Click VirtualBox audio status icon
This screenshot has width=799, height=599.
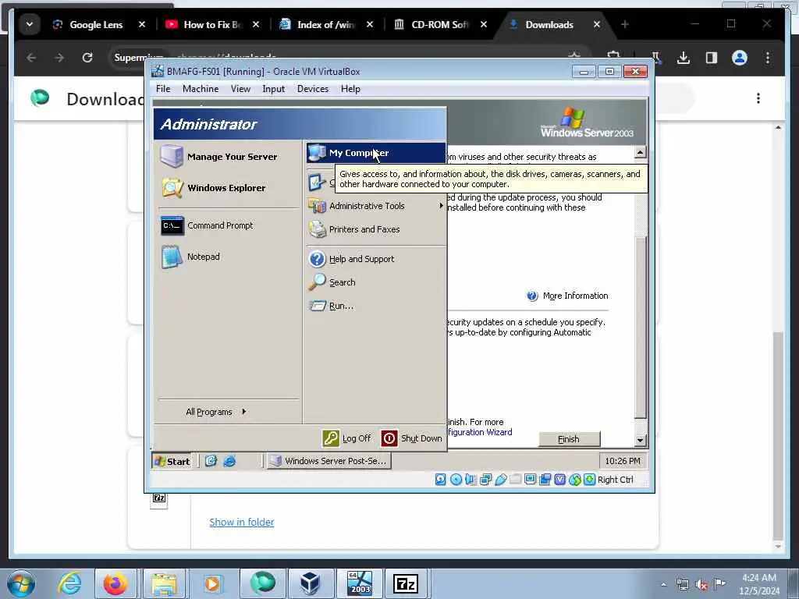click(471, 480)
